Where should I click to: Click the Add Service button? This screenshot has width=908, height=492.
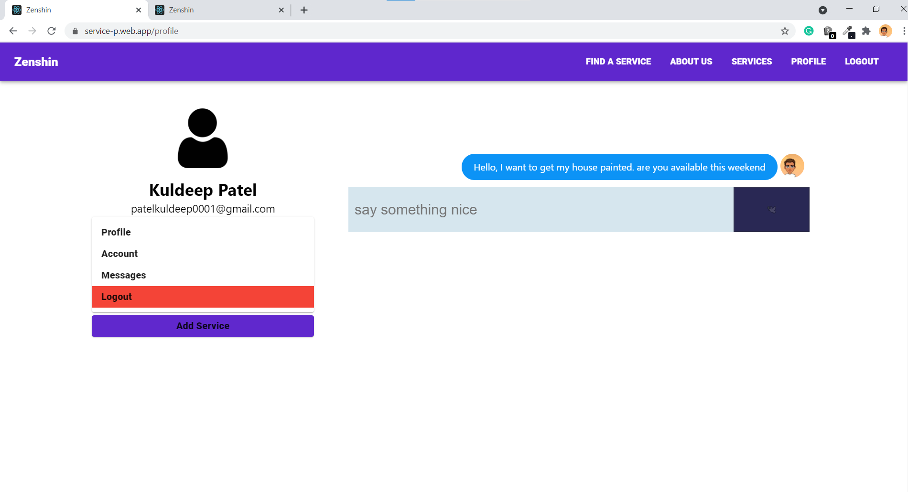[203, 326]
